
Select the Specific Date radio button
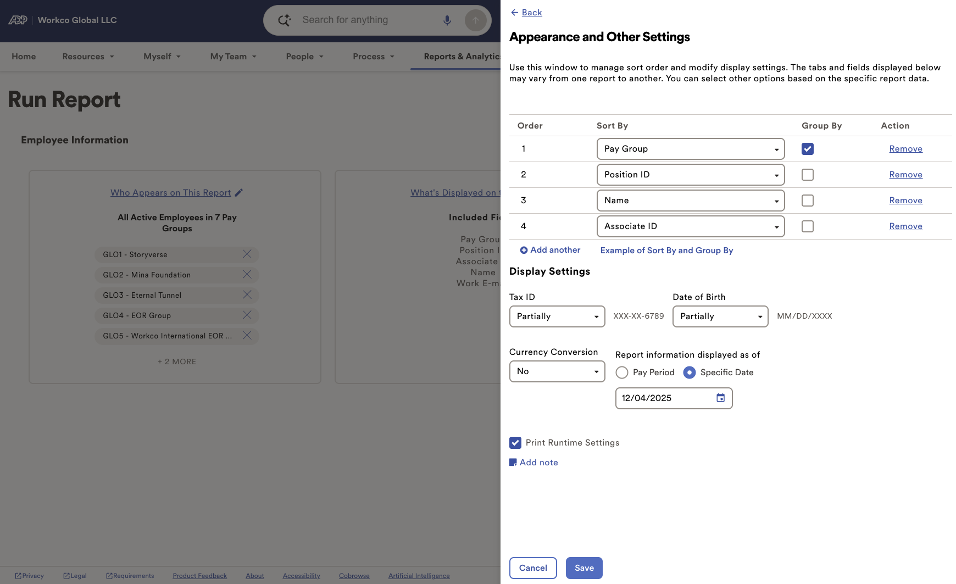point(690,372)
